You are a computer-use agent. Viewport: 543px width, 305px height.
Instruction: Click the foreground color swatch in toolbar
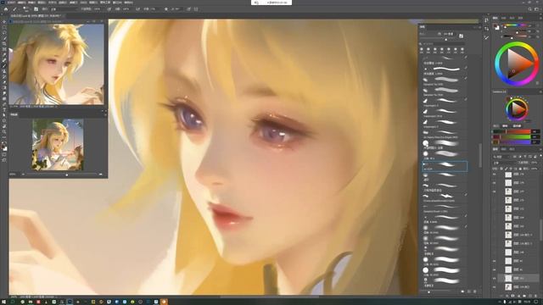(x=3, y=147)
